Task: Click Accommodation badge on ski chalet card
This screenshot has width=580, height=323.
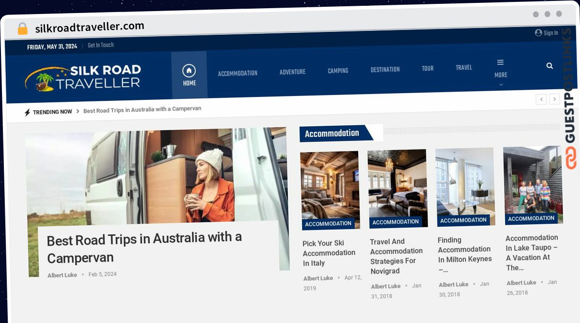Action: (328, 224)
